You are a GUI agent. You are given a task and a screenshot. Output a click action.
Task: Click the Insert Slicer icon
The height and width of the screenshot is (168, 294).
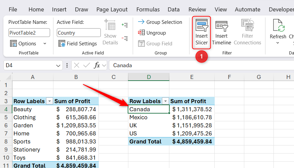coord(202,25)
